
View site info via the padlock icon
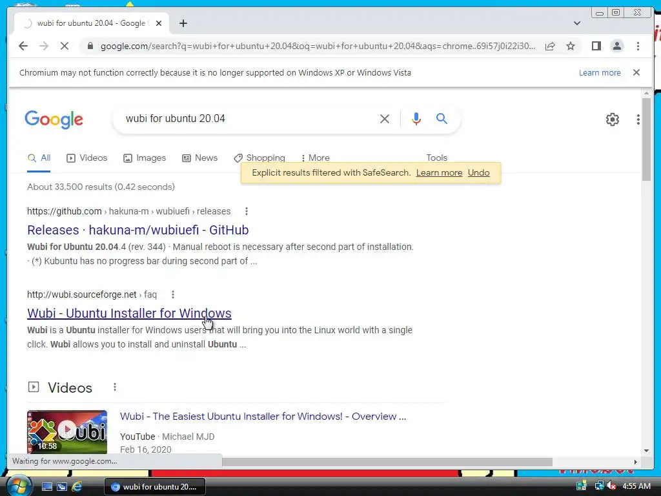click(x=90, y=46)
